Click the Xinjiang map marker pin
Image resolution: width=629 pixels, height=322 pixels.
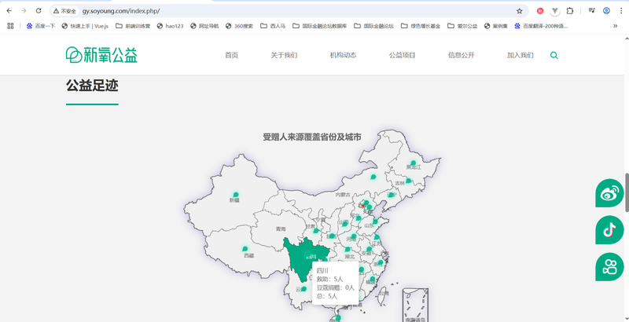point(235,194)
